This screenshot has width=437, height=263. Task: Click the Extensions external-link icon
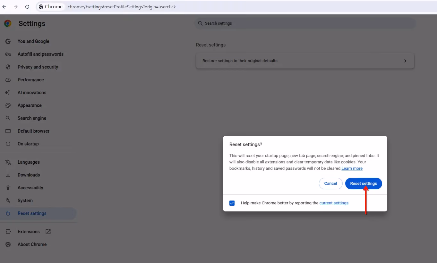pos(48,232)
